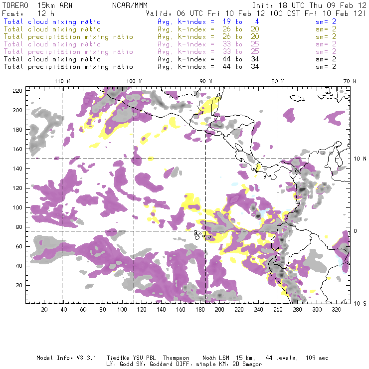Click the '(00 CST Fri 10 Feb 12)' local time text
Image resolution: width=369 pixels, height=369 pixels.
click(318, 13)
